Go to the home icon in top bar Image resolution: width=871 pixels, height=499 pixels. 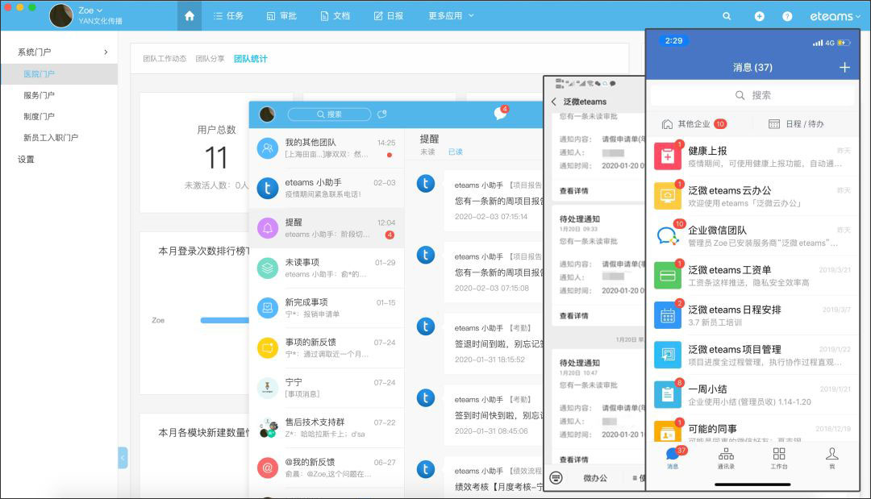pyautogui.click(x=190, y=15)
